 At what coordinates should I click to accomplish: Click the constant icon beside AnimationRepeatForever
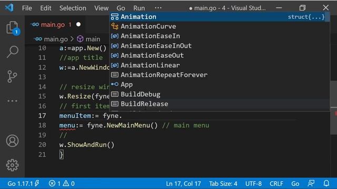(115, 75)
